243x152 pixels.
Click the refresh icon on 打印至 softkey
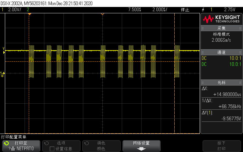6,143
